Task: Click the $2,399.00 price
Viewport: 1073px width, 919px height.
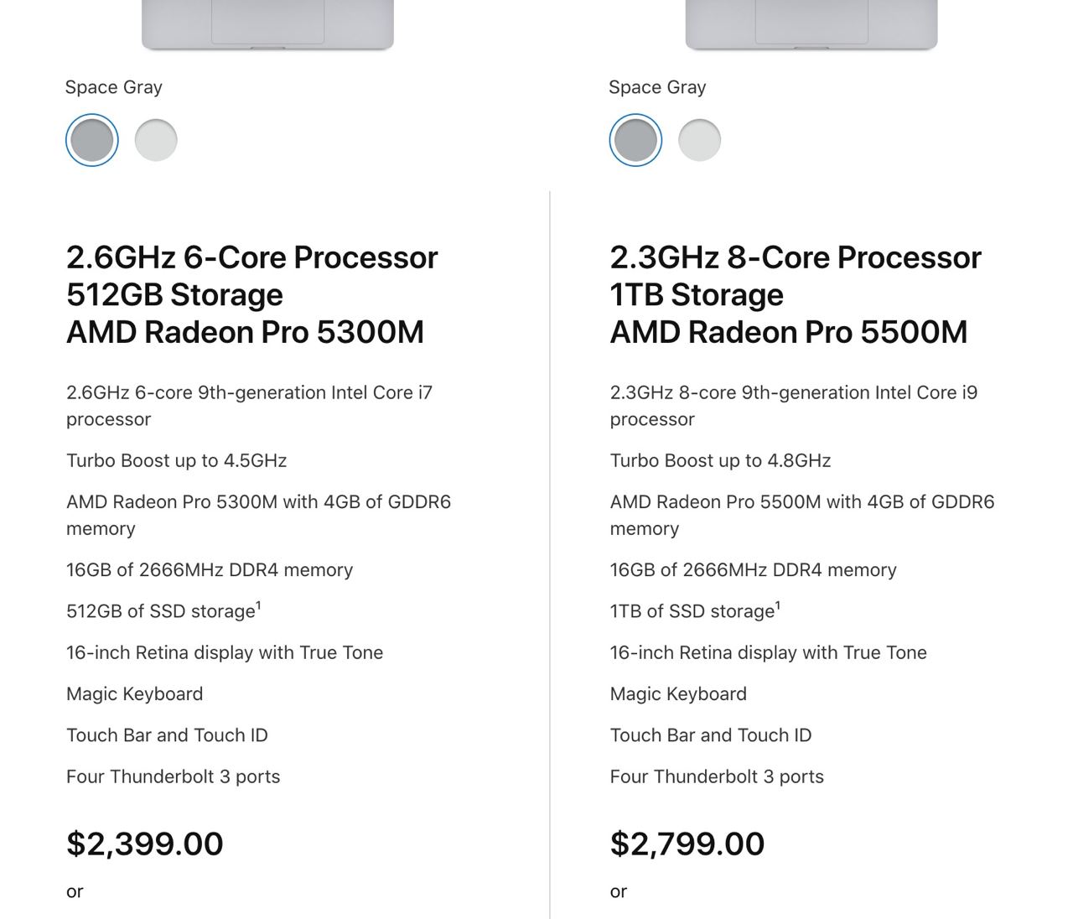Action: [x=145, y=844]
